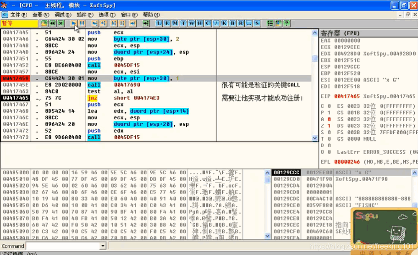The image size is (418, 255).
Task: Show Breakpoints window (B button)
Action: [232, 23]
